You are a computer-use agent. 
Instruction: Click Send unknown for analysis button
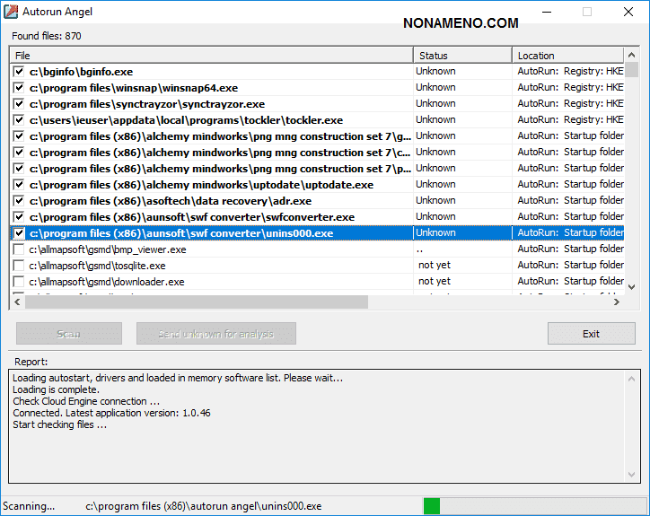(215, 334)
